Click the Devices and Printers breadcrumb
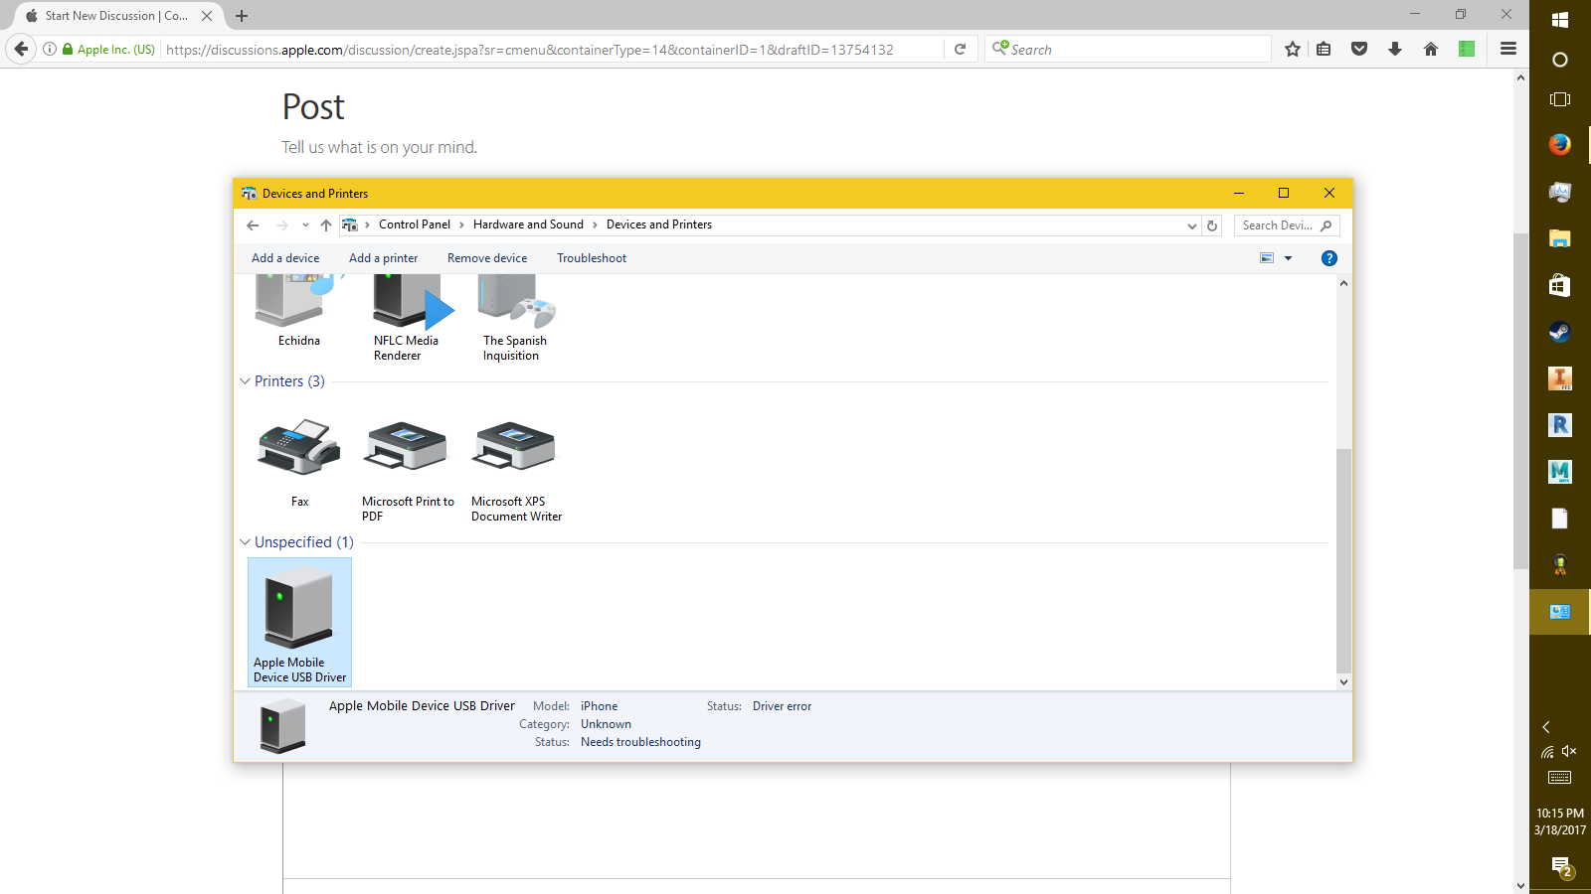Image resolution: width=1591 pixels, height=894 pixels. 659,224
